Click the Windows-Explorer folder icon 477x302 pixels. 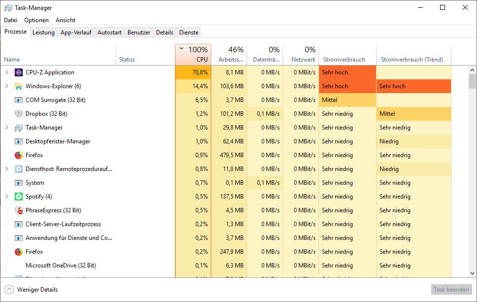point(19,86)
